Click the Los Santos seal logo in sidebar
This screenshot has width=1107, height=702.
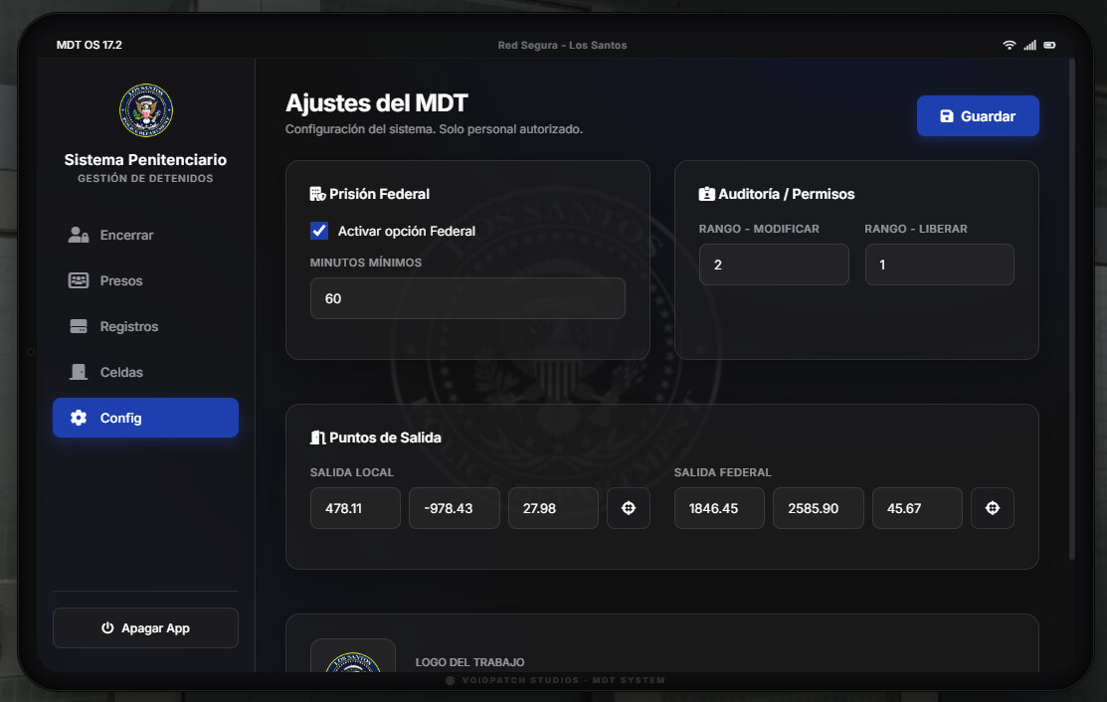146,110
